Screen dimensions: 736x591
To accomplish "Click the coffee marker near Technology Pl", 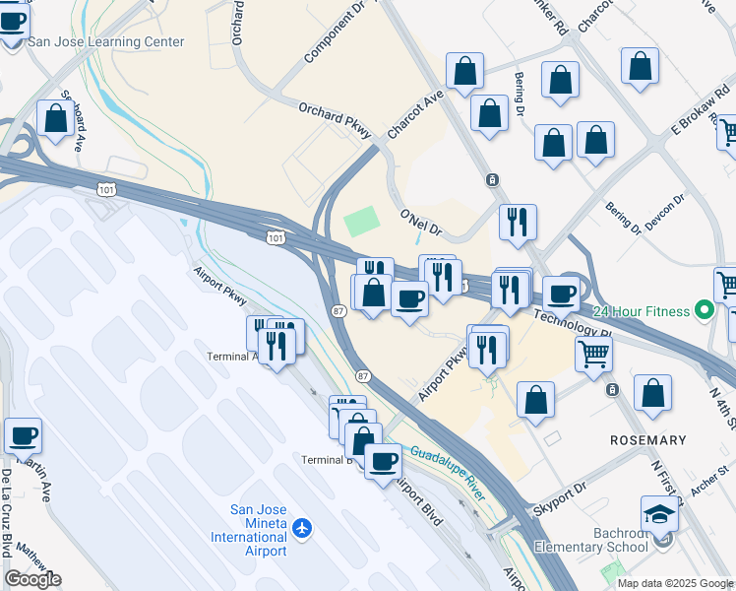I will click(x=561, y=295).
